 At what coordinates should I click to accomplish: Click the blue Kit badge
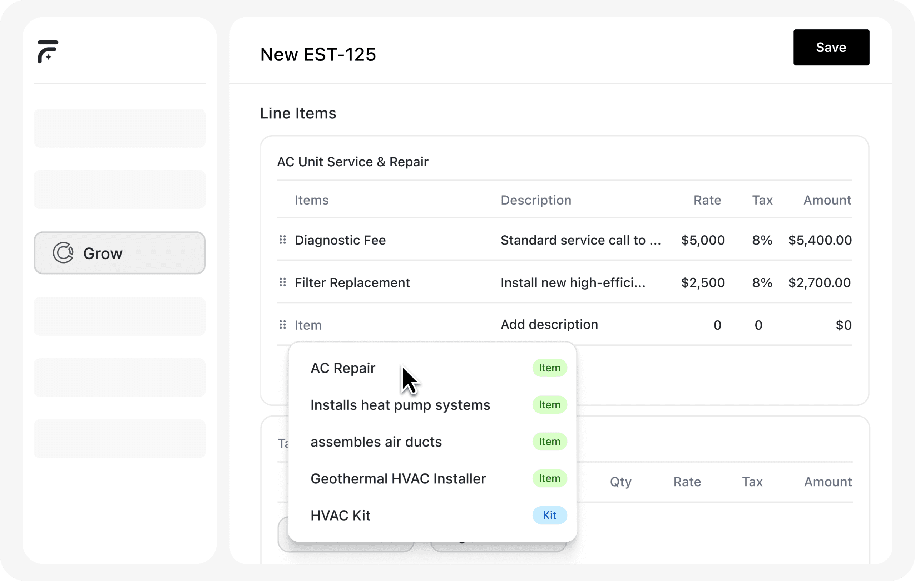[549, 515]
